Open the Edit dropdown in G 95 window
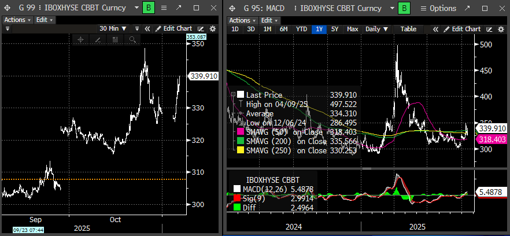The image size is (510, 236). (270, 20)
